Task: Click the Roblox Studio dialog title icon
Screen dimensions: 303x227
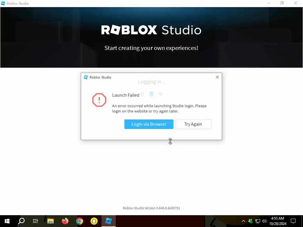Action: pyautogui.click(x=86, y=77)
